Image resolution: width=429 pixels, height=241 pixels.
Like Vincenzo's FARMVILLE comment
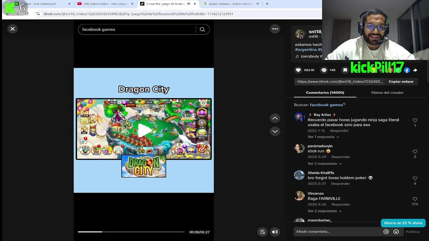[415, 199]
